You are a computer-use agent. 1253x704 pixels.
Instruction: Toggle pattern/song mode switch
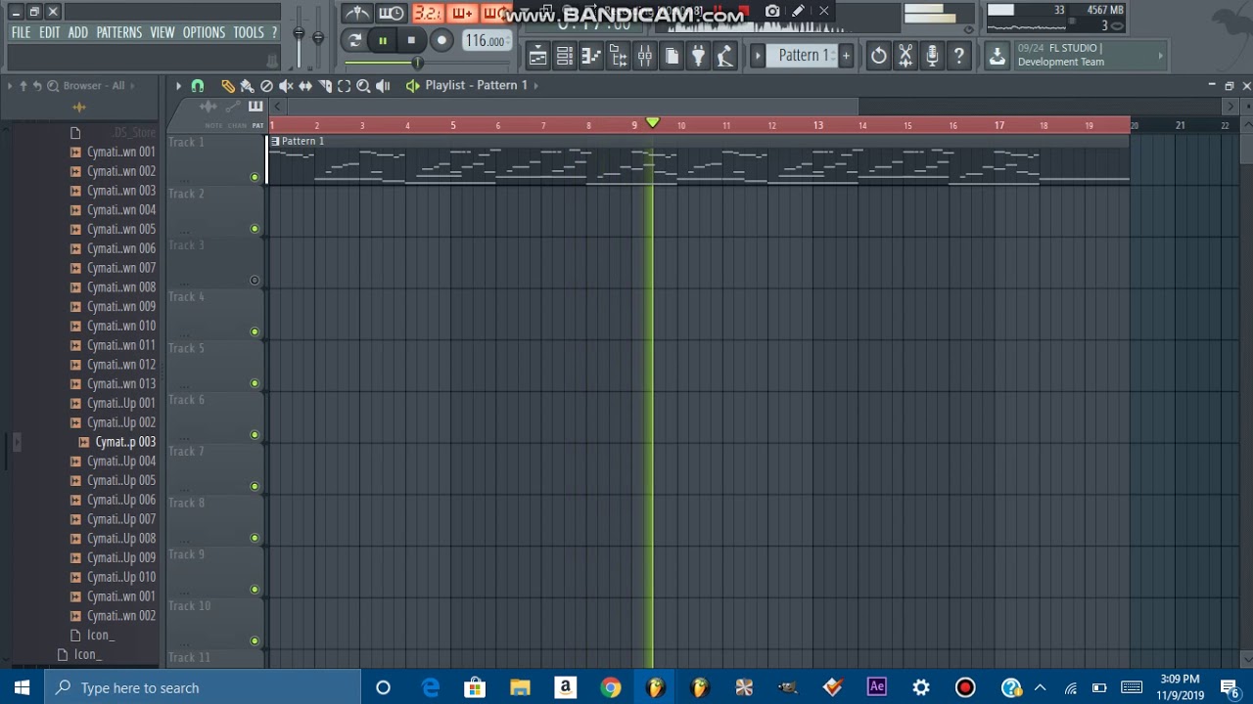pyautogui.click(x=354, y=41)
